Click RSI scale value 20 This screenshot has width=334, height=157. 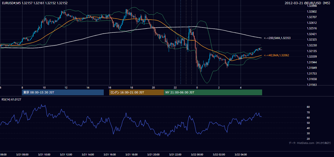308,139
